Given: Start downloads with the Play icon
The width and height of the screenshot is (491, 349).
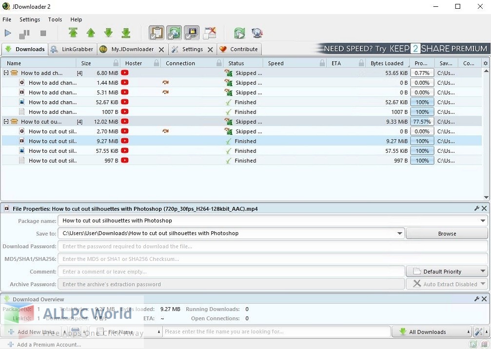Looking at the screenshot, I should [x=8, y=33].
